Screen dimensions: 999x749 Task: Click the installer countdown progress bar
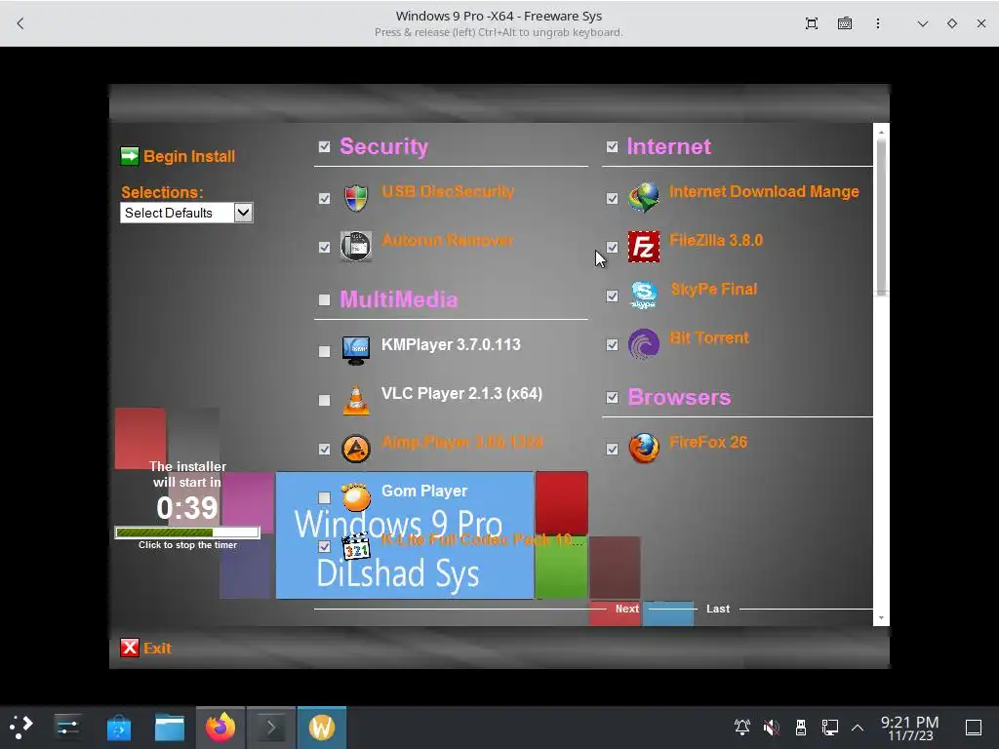pos(187,532)
